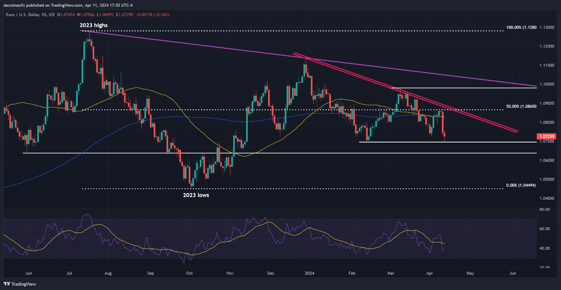Image resolution: width=561 pixels, height=290 pixels.
Task: Click the publisher line mentioning dacolmanfx
Action: 69,5
